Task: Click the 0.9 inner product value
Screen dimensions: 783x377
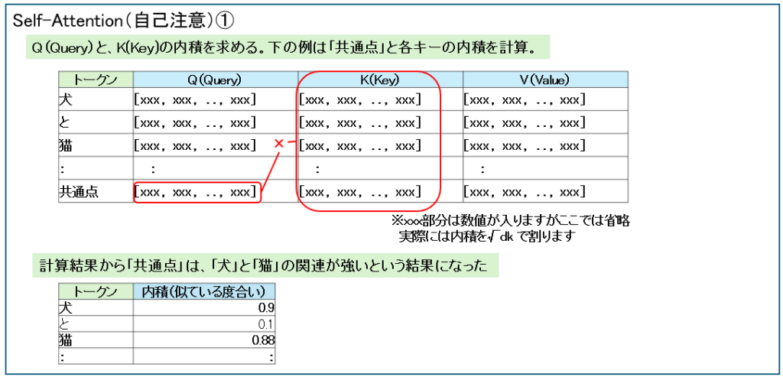Action: pos(266,307)
